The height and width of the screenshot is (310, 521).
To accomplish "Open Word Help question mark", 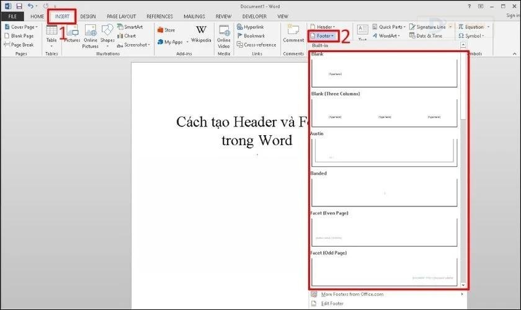I will 469,6.
